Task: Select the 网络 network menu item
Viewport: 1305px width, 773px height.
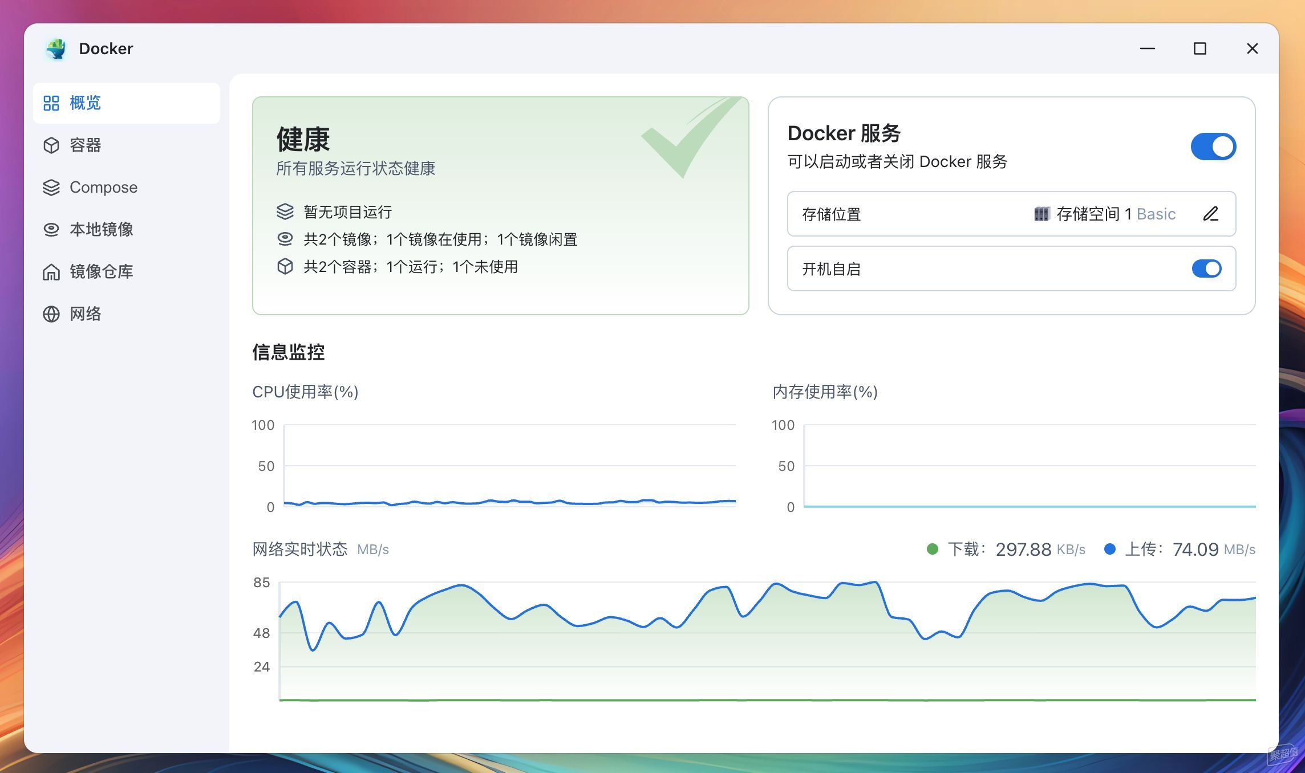Action: (86, 314)
